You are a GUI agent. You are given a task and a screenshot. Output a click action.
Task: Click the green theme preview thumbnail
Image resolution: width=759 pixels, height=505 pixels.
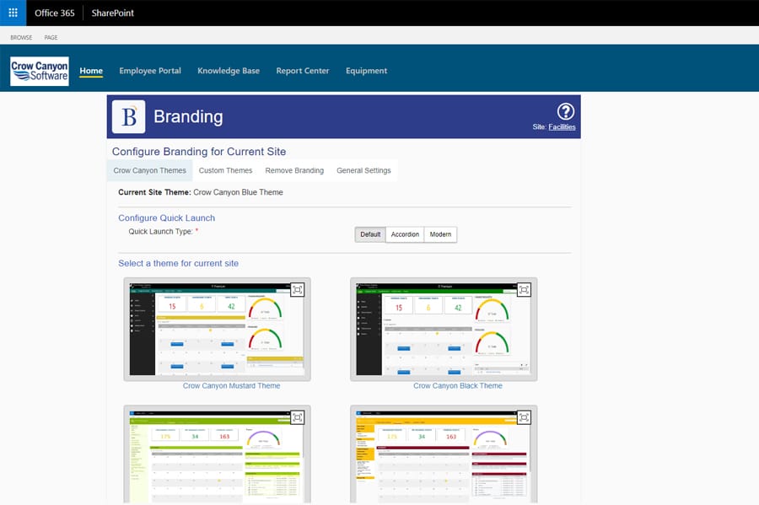click(x=217, y=455)
